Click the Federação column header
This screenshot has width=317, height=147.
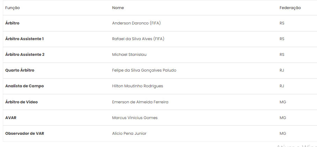tap(290, 8)
